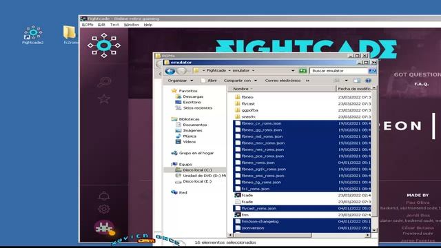This screenshot has width=441, height=248.
Task: Open the Fc2roms desktop folder
Action: tap(70, 35)
